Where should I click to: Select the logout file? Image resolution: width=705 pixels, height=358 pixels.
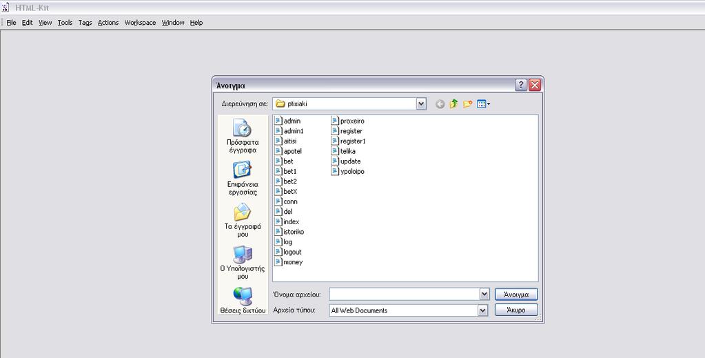click(x=288, y=252)
